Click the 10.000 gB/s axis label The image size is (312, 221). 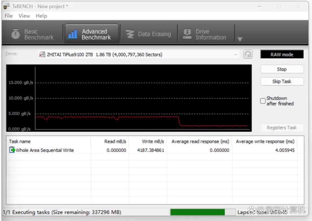[x=21, y=98]
